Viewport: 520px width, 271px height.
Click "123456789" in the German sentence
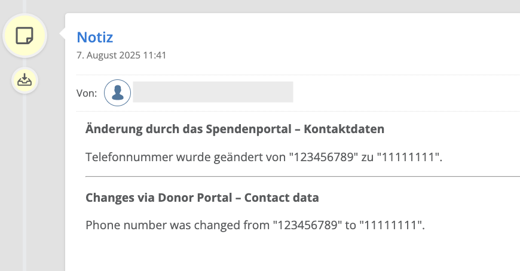point(324,157)
